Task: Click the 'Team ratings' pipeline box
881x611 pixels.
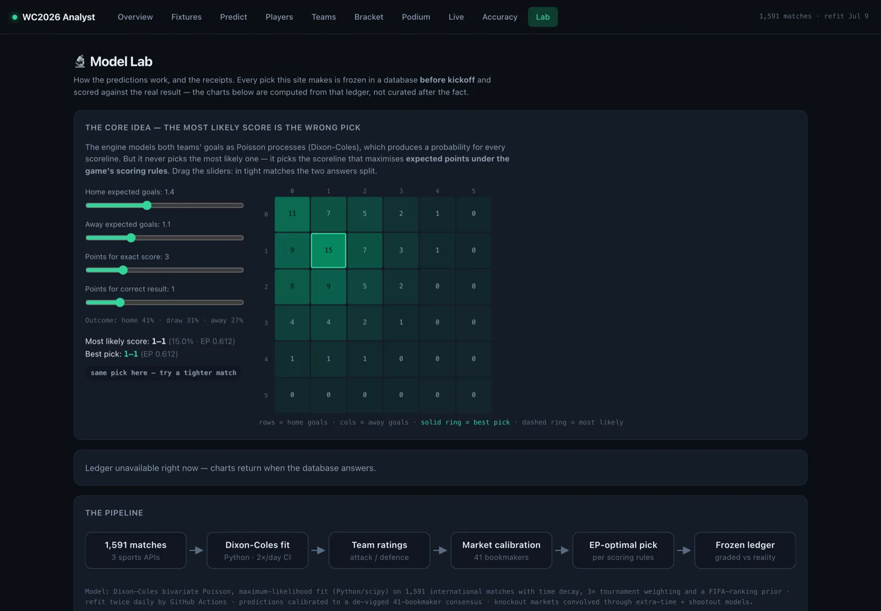Action: [379, 551]
